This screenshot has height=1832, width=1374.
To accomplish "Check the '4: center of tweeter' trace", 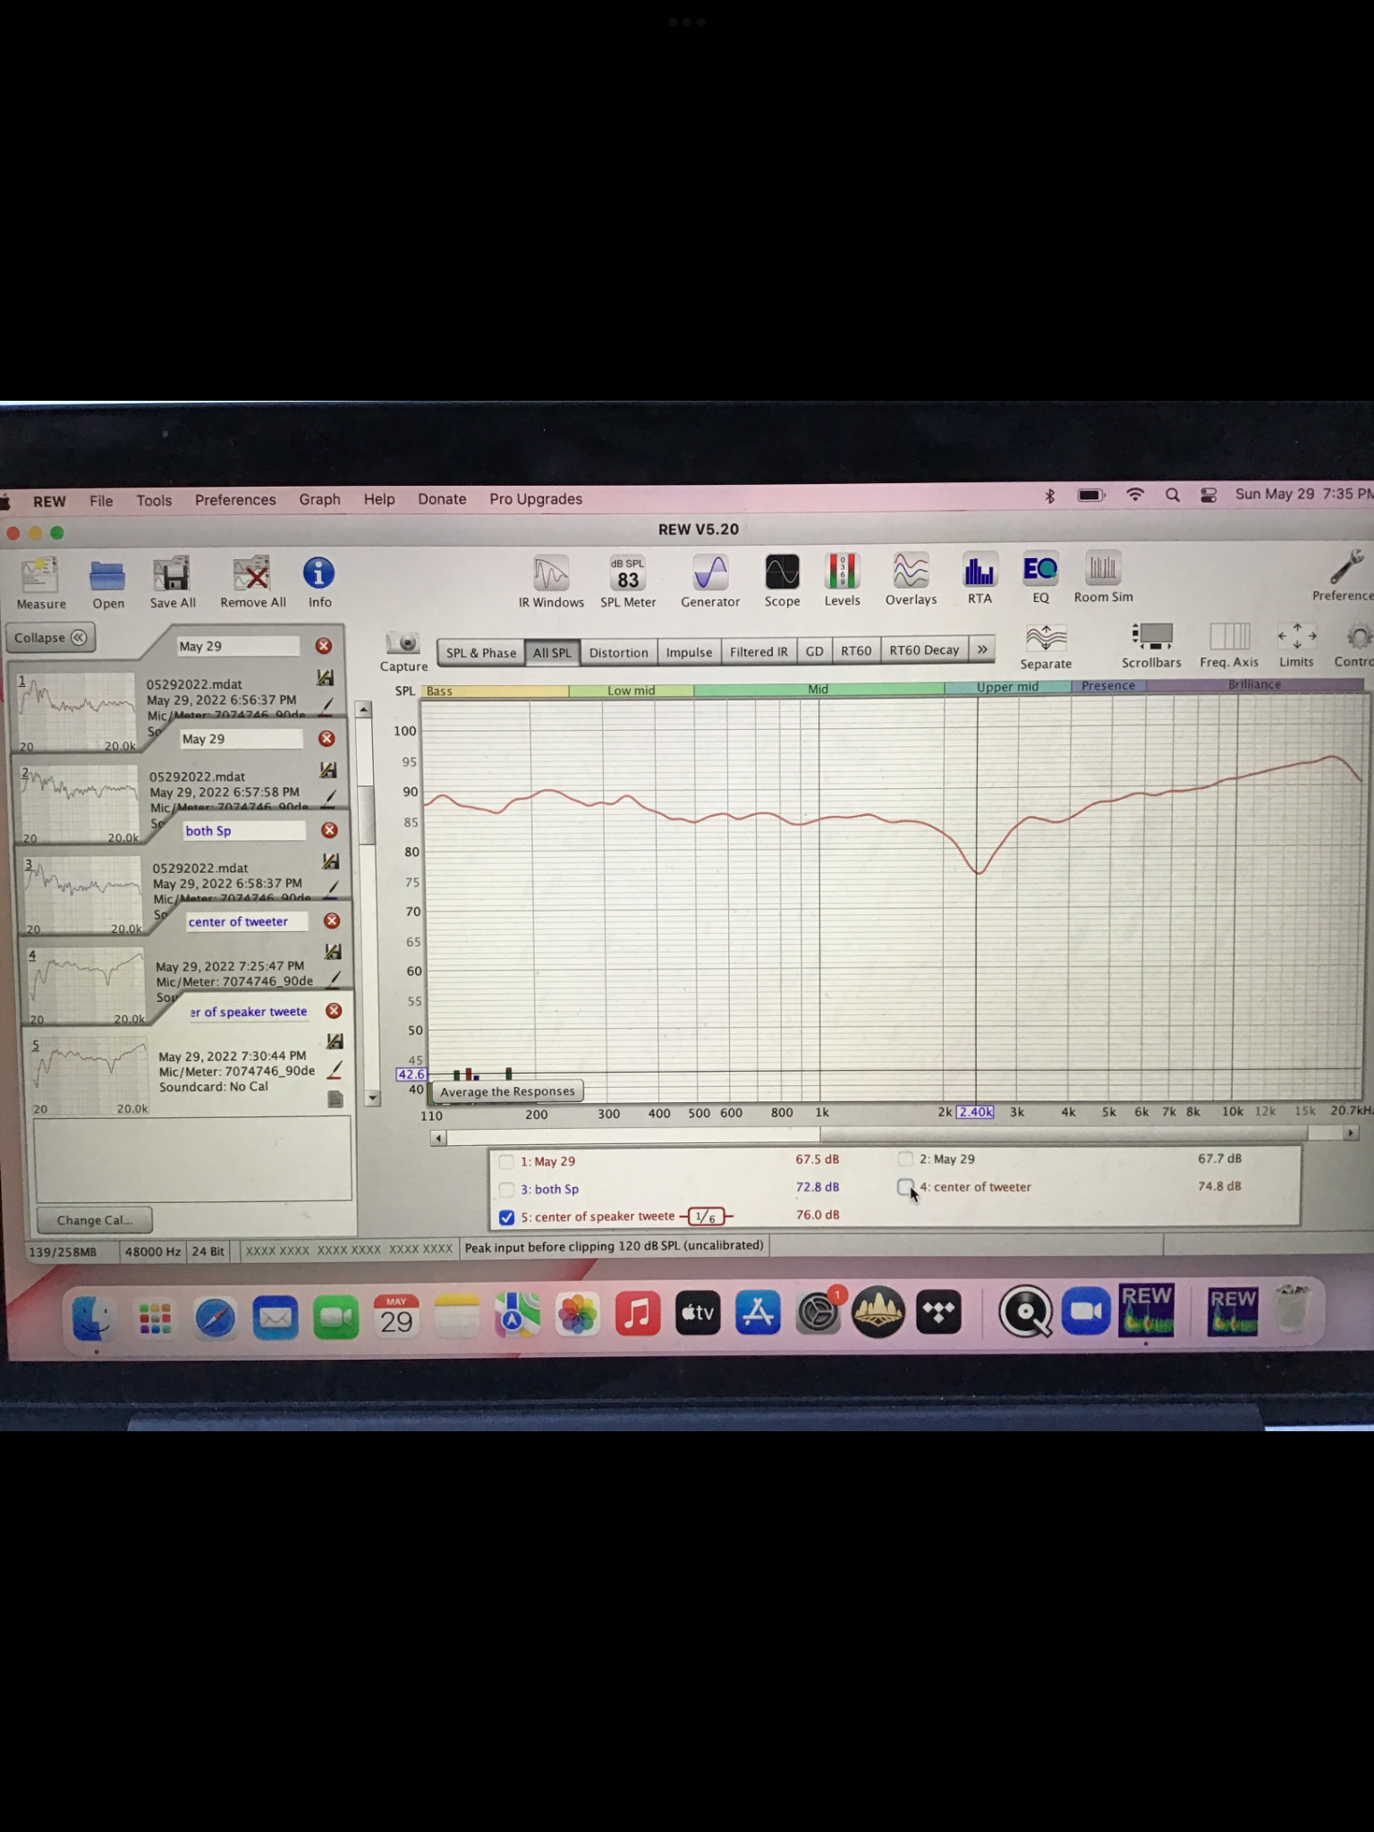I will coord(905,1186).
